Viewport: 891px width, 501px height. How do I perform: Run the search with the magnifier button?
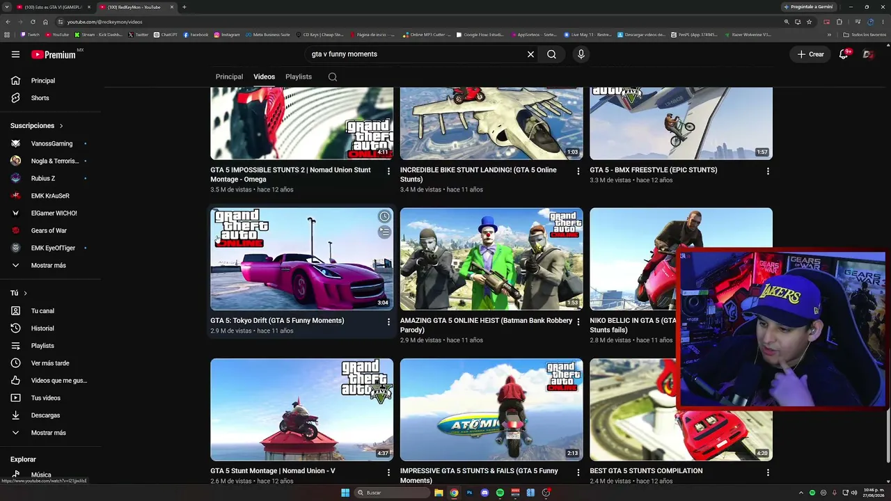click(551, 54)
